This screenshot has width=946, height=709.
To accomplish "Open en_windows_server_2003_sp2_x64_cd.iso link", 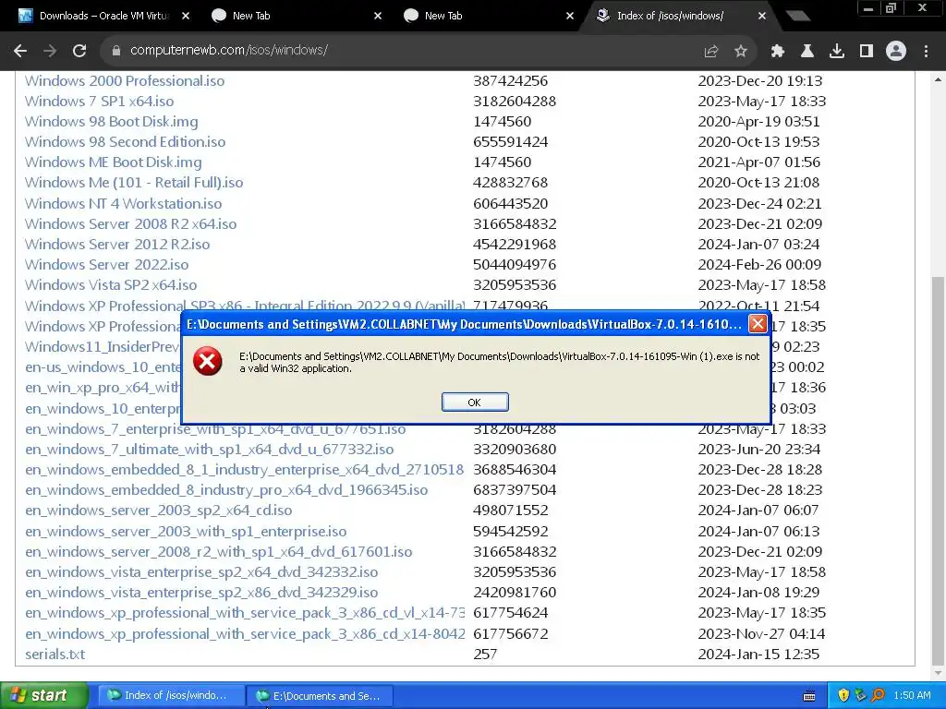I will pos(158,511).
